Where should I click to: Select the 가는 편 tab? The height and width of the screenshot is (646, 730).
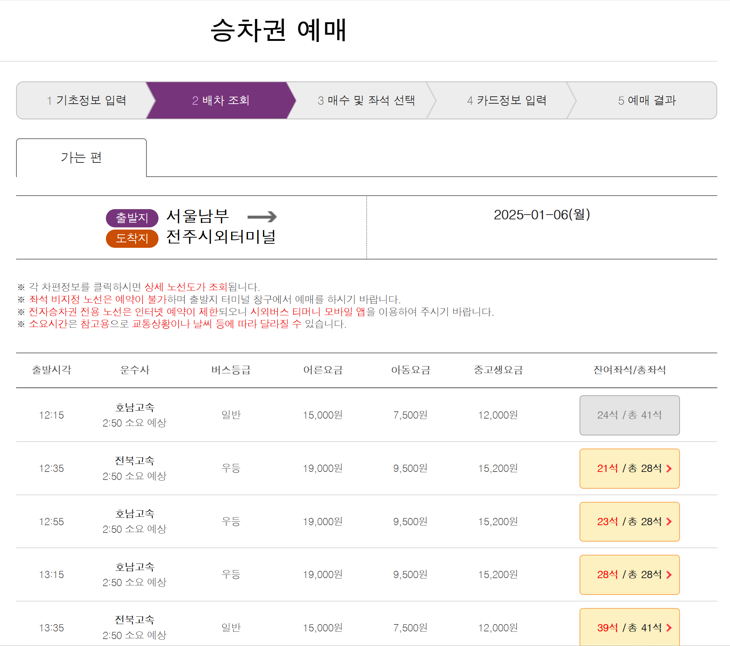tap(81, 158)
